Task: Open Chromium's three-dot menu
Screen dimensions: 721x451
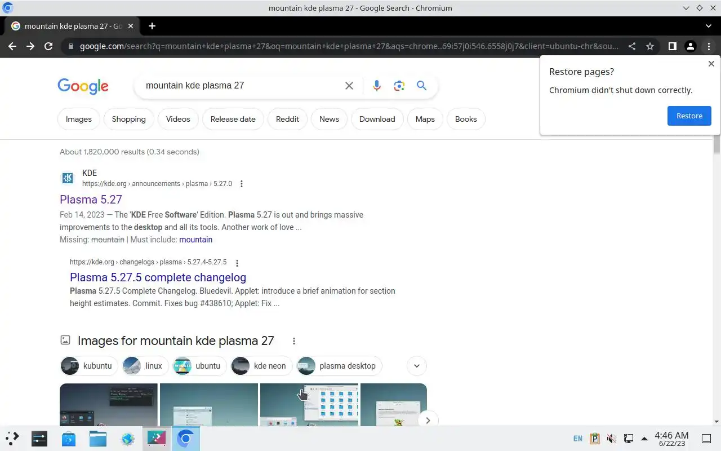Action: (x=709, y=46)
